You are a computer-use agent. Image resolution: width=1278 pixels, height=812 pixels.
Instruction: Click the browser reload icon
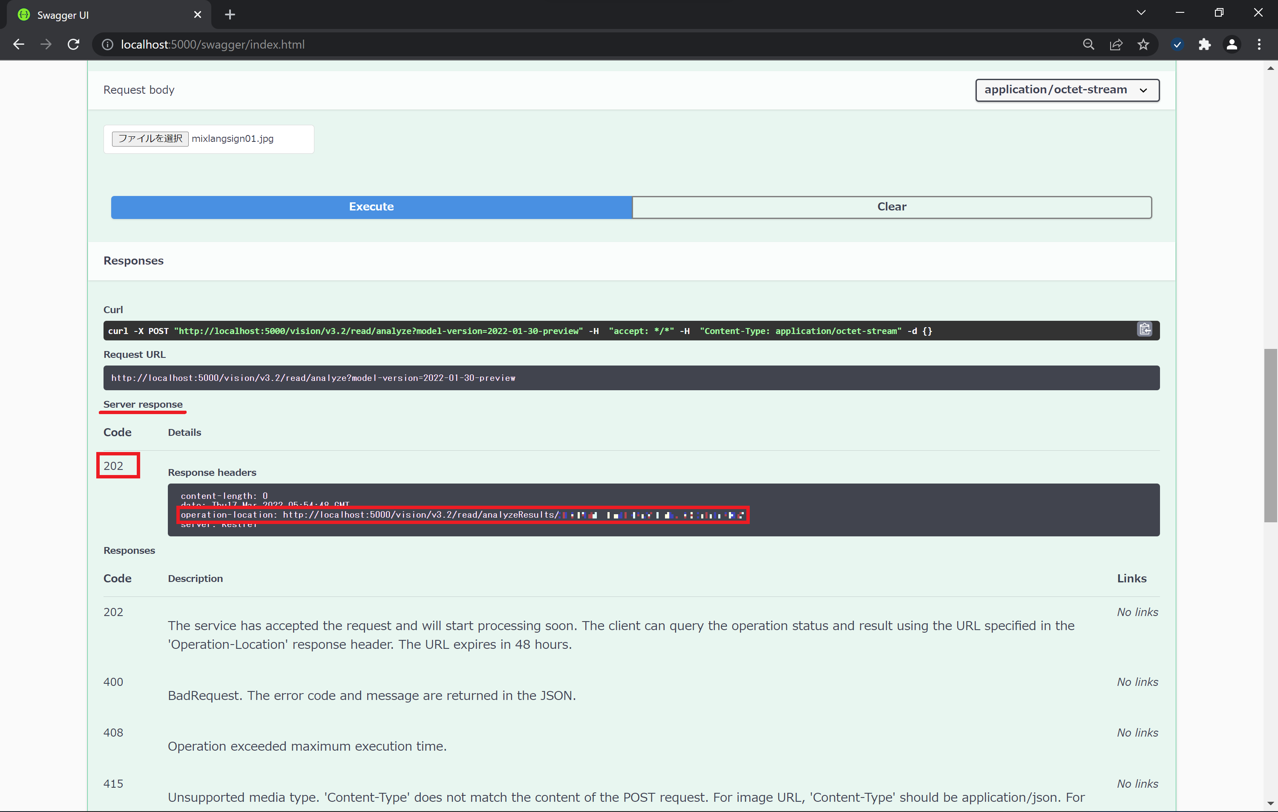coord(74,45)
